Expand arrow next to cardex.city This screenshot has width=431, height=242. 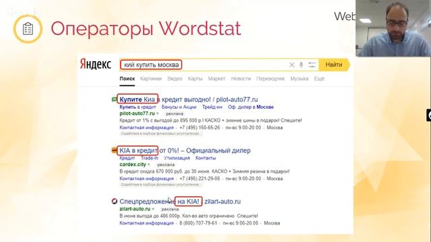(149, 165)
